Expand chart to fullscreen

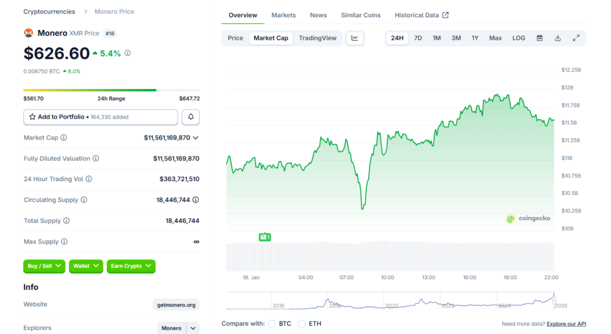(576, 38)
